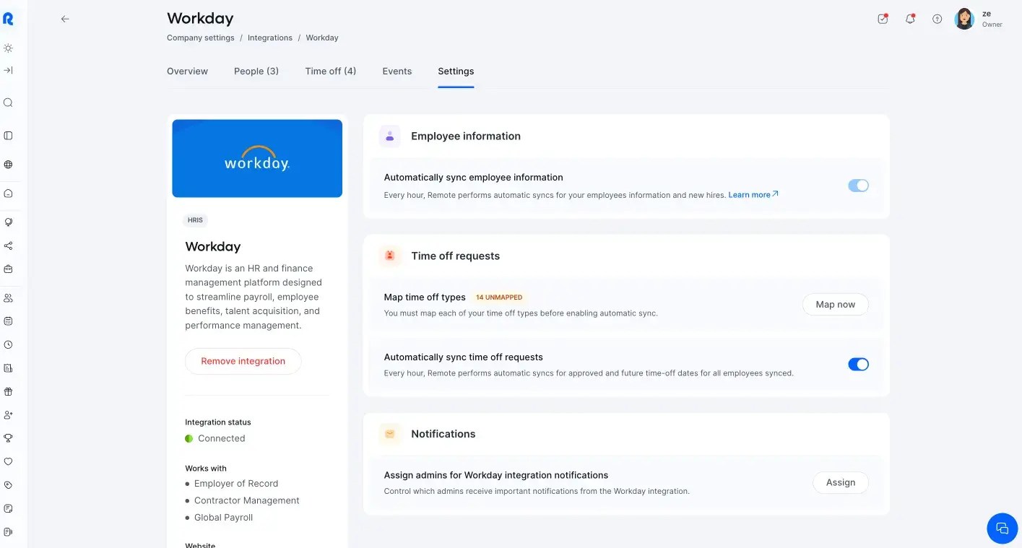This screenshot has width=1022, height=548.
Task: Open help via the question mark icon
Action: pos(937,19)
